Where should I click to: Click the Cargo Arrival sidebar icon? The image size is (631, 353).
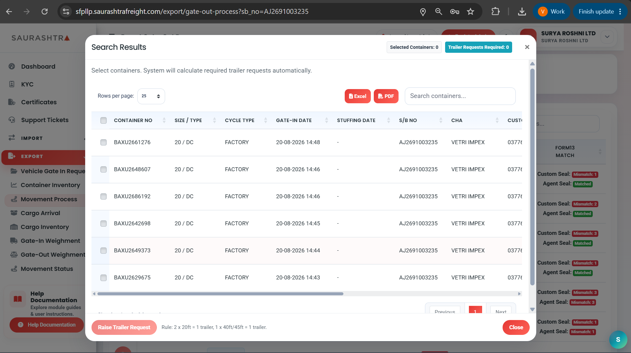[x=14, y=213]
